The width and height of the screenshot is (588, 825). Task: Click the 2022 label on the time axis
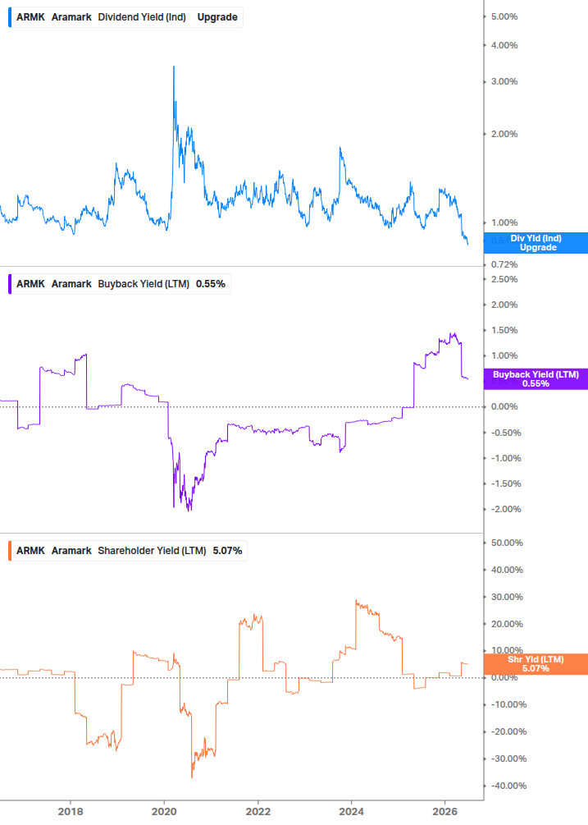(x=258, y=811)
